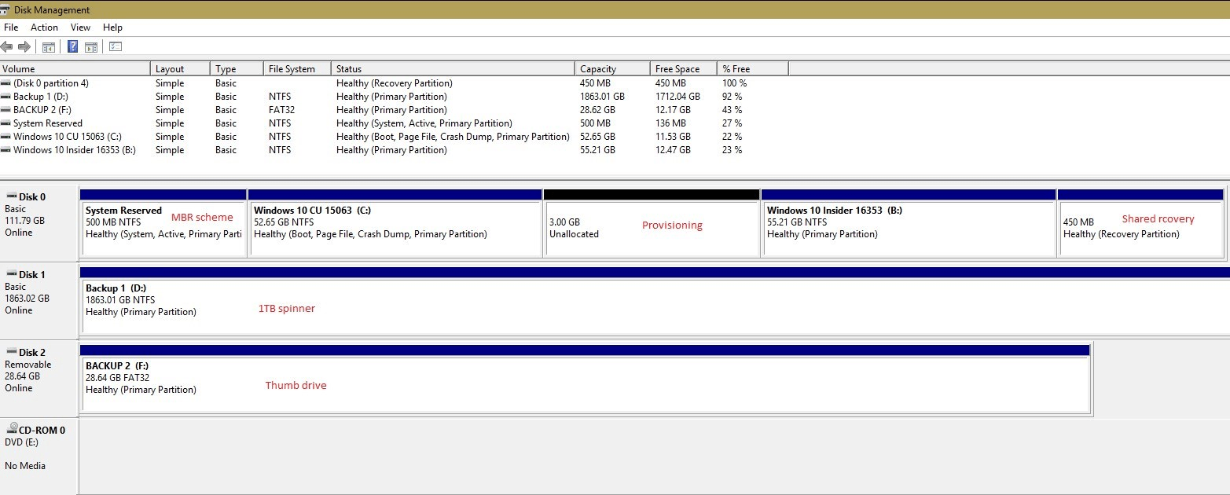Image resolution: width=1230 pixels, height=495 pixels.
Task: Open help via the question mark toolbar icon
Action: click(72, 46)
